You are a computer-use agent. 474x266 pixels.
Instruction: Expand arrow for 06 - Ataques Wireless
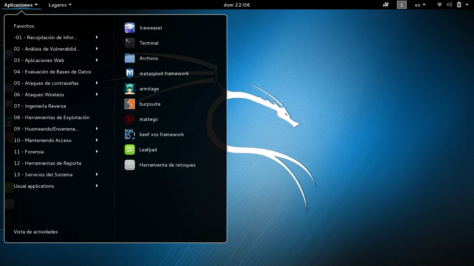pos(97,94)
